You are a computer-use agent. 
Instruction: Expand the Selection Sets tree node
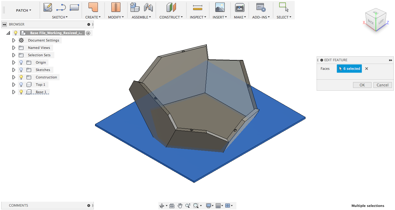point(14,55)
